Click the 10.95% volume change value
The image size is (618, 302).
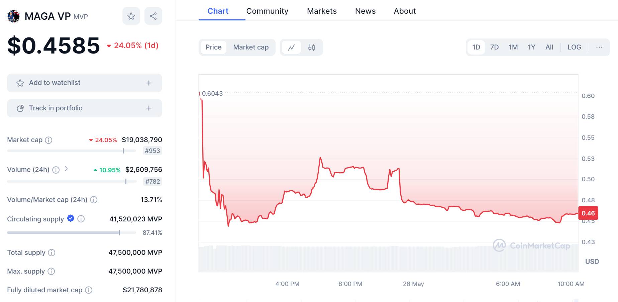pos(107,170)
